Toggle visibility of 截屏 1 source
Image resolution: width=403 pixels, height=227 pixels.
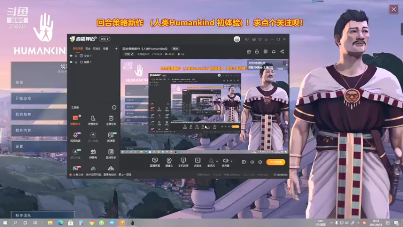click(x=71, y=62)
